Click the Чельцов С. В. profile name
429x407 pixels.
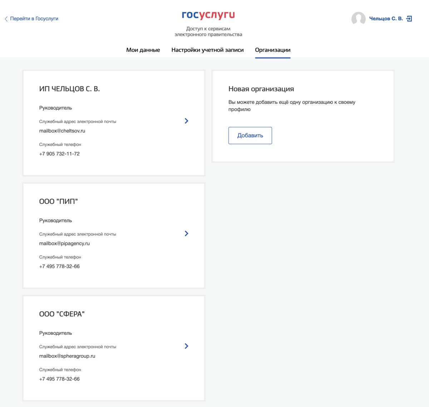[x=386, y=19]
